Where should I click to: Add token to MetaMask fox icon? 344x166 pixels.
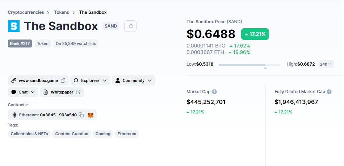[91, 115]
